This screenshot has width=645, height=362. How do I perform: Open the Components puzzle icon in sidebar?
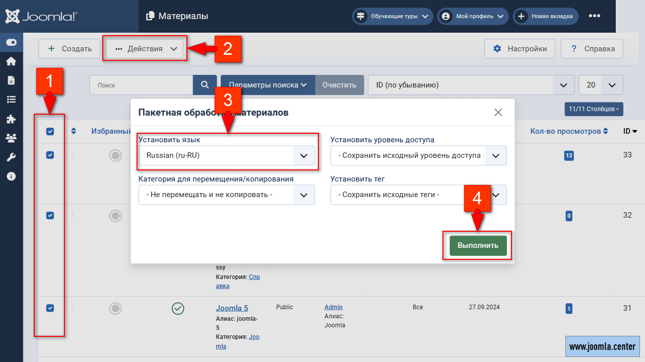pyautogui.click(x=11, y=119)
